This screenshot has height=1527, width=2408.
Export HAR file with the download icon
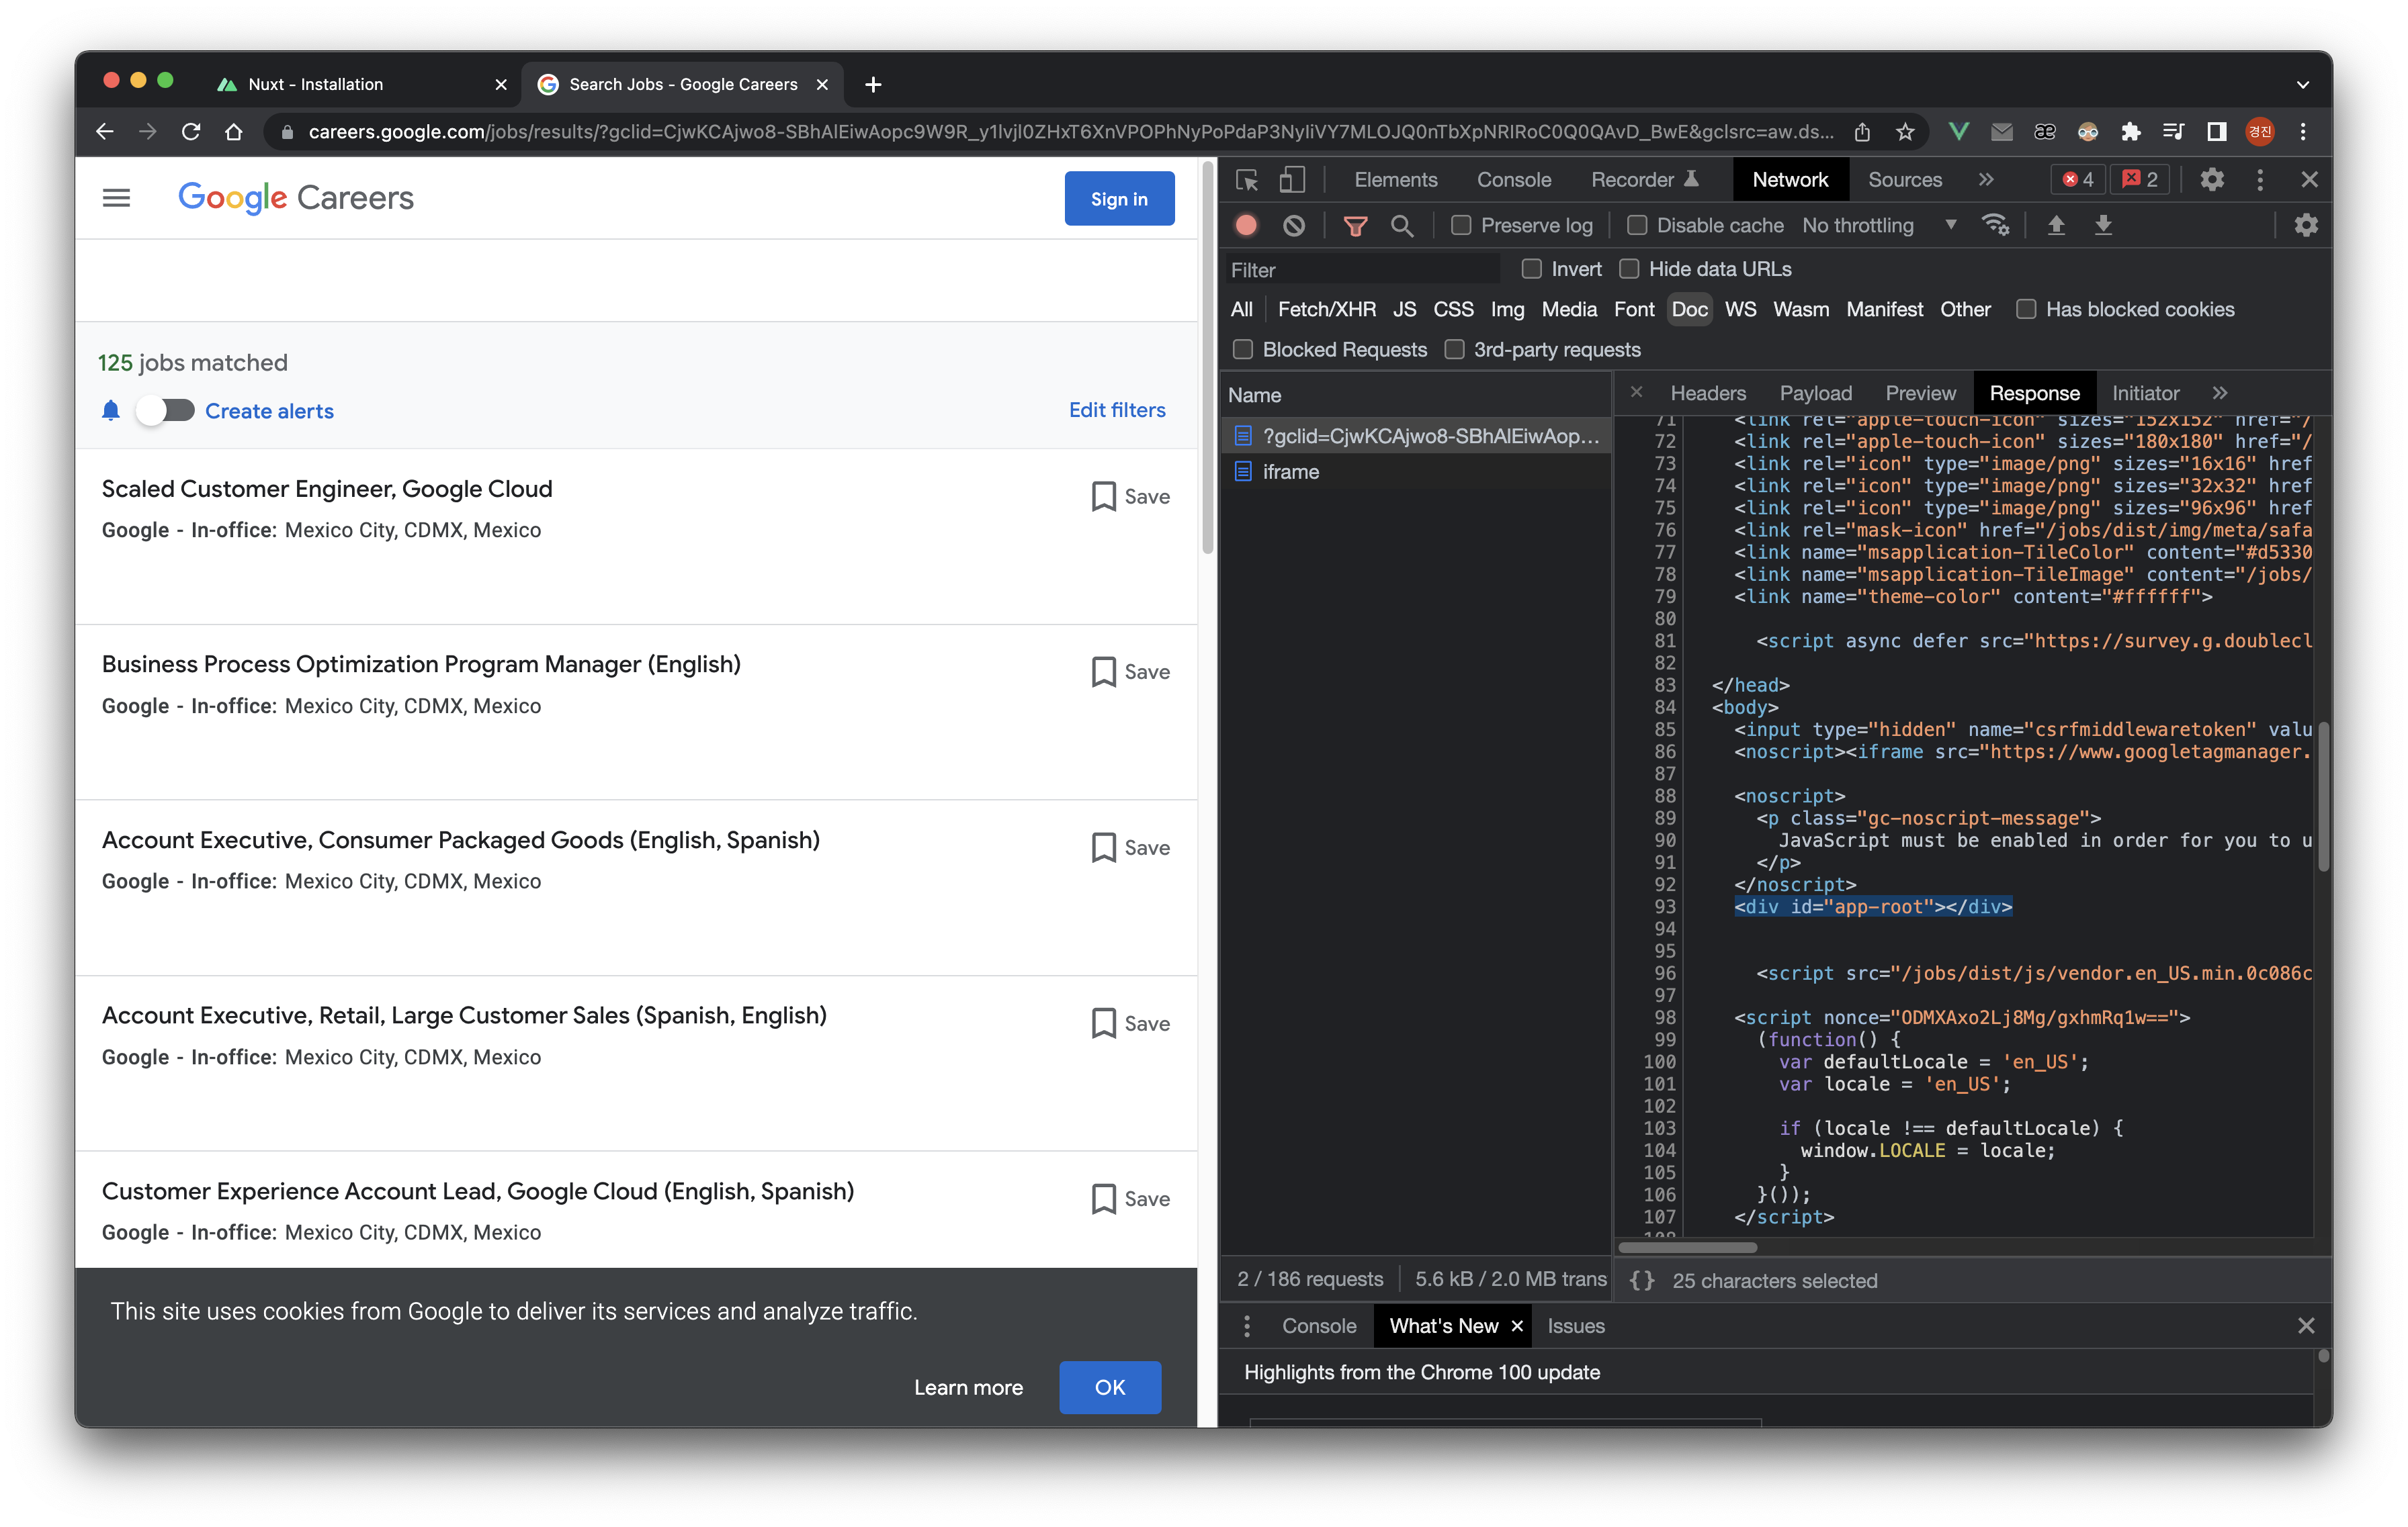[x=2104, y=225]
